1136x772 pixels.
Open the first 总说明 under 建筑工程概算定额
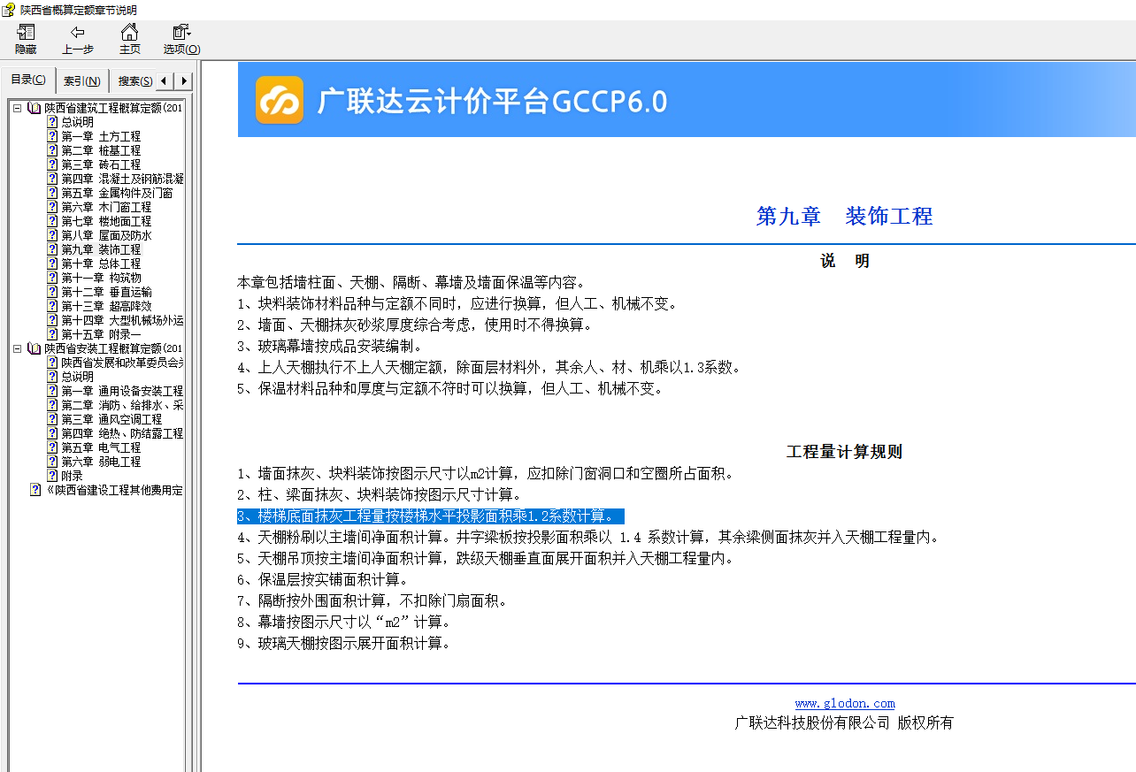77,122
